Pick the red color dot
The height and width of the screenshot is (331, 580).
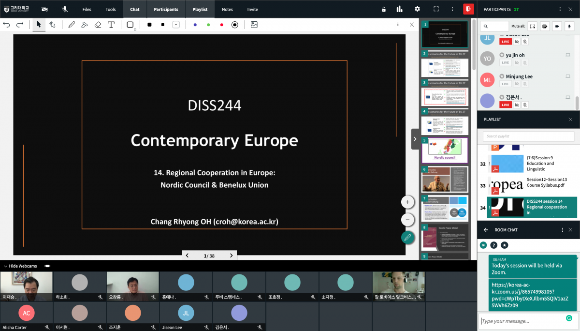221,25
